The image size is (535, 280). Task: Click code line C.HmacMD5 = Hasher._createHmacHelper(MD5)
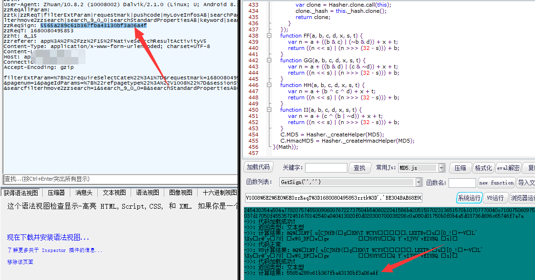tap(347, 141)
